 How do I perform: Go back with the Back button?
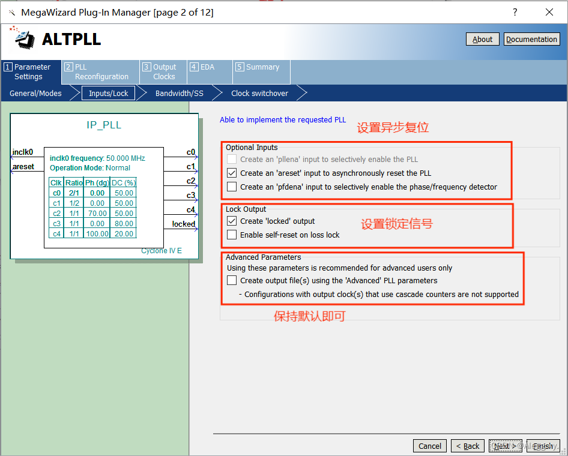coord(467,446)
